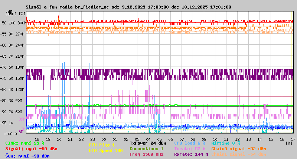Select the Chain0 signal -52 dBm legend
Screen dimensions: 297x159
(238, 149)
